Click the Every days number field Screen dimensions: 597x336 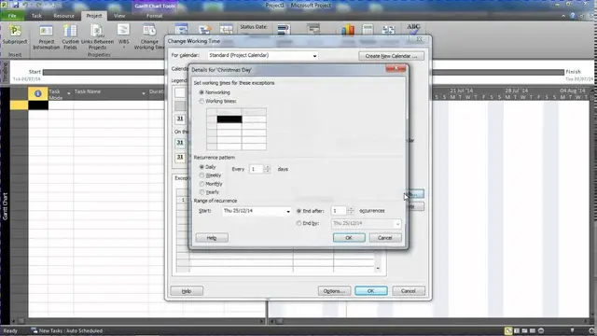[x=257, y=169]
